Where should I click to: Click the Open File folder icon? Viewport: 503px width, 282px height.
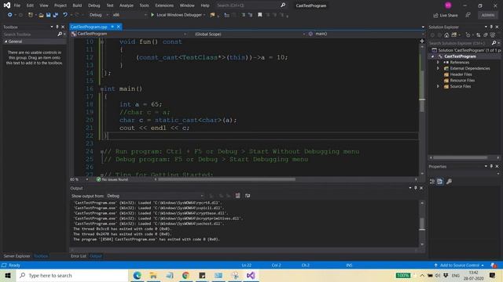[41, 15]
